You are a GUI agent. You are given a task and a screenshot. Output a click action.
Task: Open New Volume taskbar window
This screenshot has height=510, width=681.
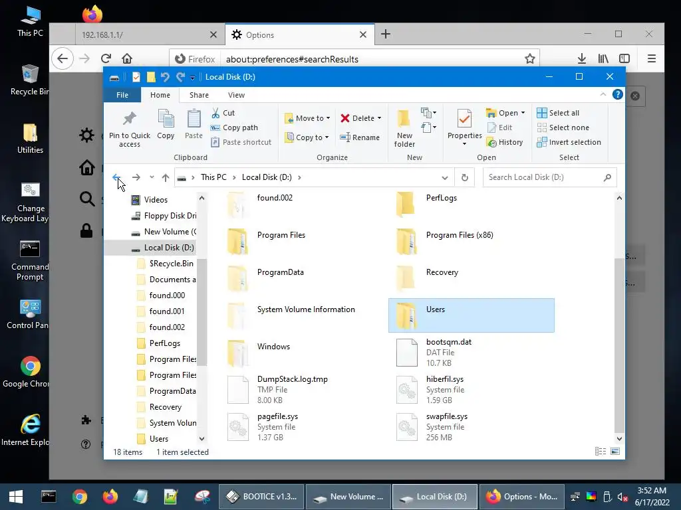coord(348,497)
